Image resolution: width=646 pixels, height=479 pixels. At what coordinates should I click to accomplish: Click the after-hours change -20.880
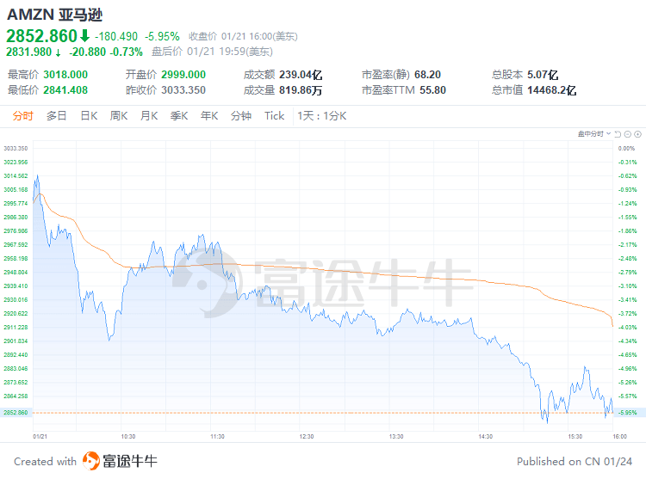[87, 52]
